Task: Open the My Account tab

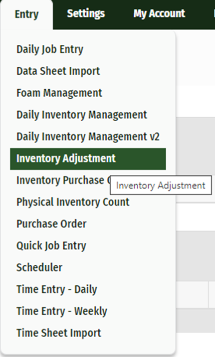Action: pyautogui.click(x=159, y=13)
